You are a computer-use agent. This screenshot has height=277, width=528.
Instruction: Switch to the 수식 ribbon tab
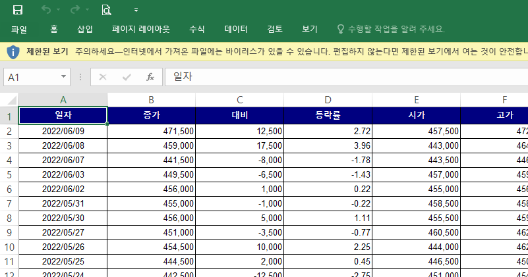[196, 29]
